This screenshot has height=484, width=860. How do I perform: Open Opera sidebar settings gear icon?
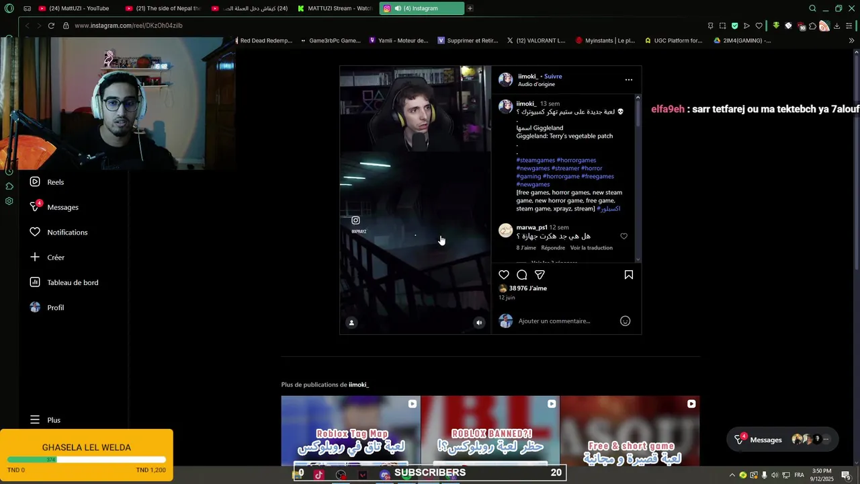(x=9, y=201)
